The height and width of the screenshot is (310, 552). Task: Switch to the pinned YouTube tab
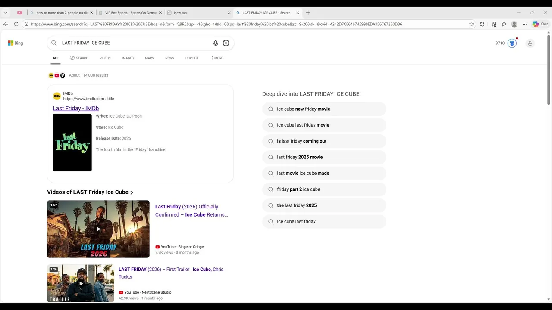point(19,13)
